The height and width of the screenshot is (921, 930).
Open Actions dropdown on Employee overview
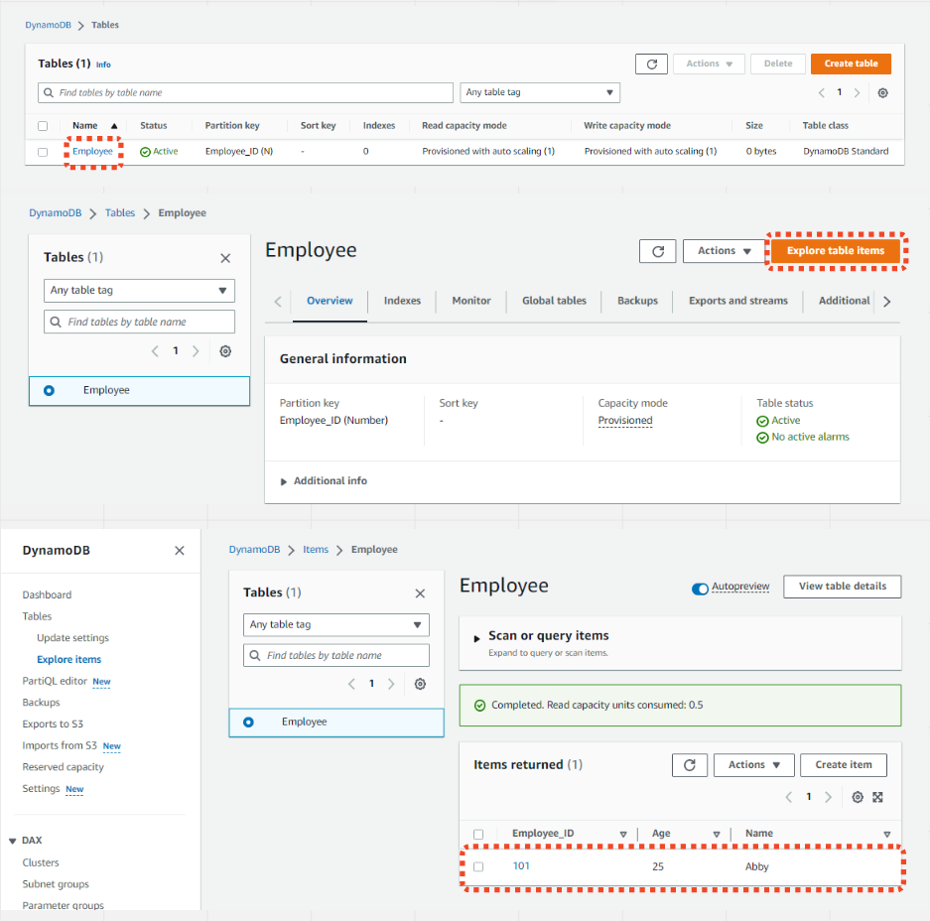(725, 251)
